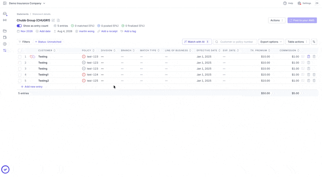Open the Actions menu
Image resolution: width=322 pixels, height=177 pixels.
click(277, 20)
